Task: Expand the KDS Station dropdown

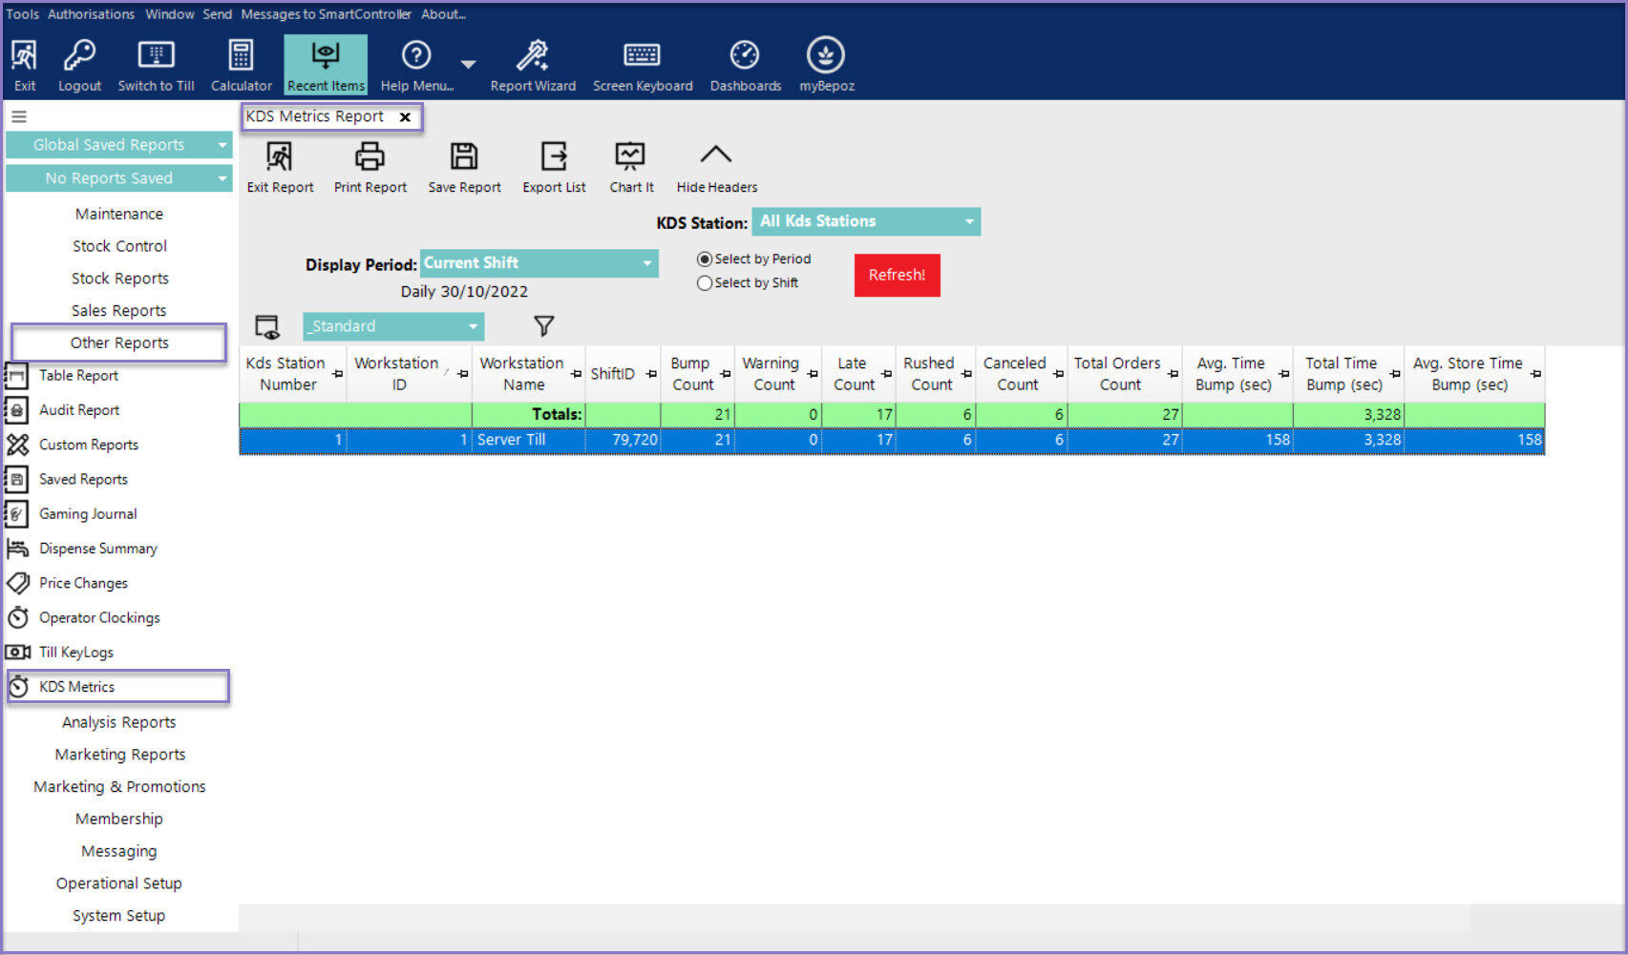Action: click(969, 221)
